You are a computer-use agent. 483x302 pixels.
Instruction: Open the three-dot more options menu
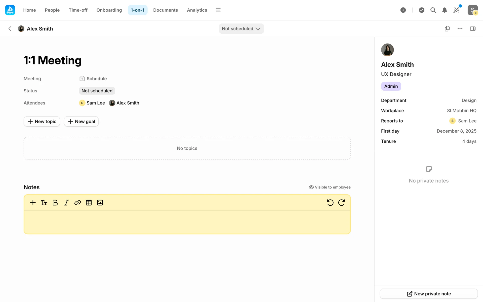460,29
